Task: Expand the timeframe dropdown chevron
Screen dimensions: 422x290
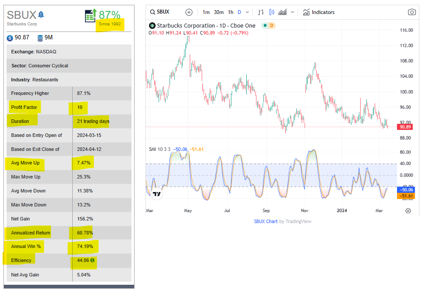Action: point(247,12)
